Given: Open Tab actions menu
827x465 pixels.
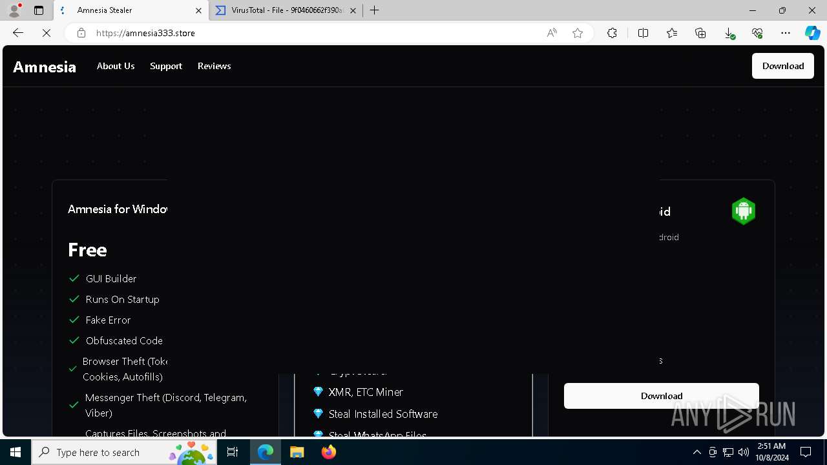Looking at the screenshot, I should tap(39, 10).
